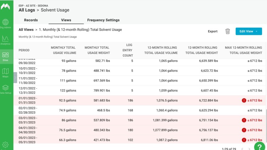Click the 1-29 of 29 pagination text

tap(229, 149)
